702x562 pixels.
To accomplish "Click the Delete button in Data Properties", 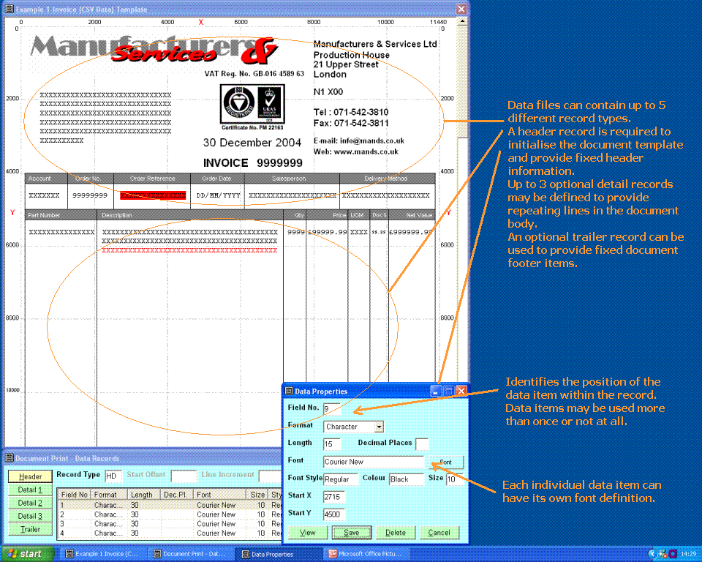I will (x=395, y=533).
